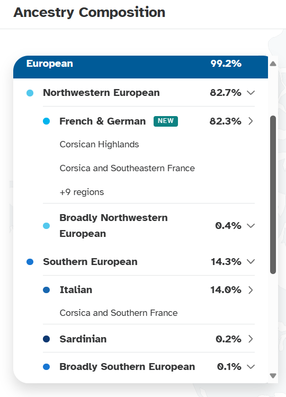The image size is (286, 397).
Task: Expand Broadly Southern European chevron
Action: pyautogui.click(x=251, y=367)
